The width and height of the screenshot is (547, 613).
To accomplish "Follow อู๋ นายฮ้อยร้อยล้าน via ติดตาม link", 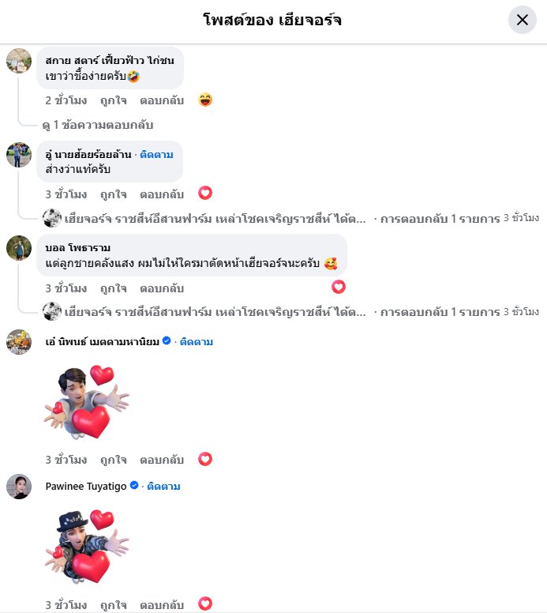I will [x=156, y=155].
